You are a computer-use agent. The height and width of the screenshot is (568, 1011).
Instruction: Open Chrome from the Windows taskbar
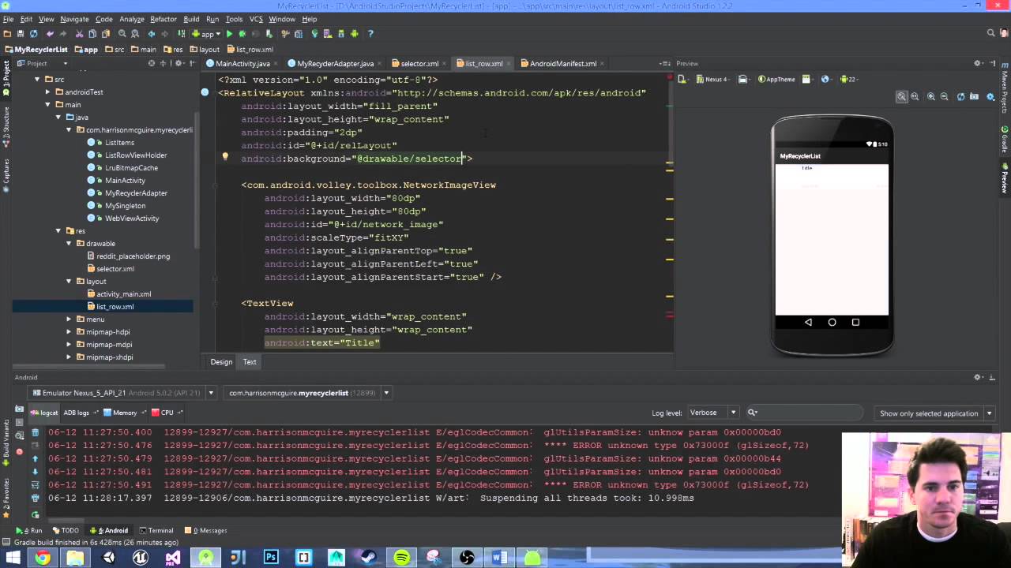pos(43,558)
